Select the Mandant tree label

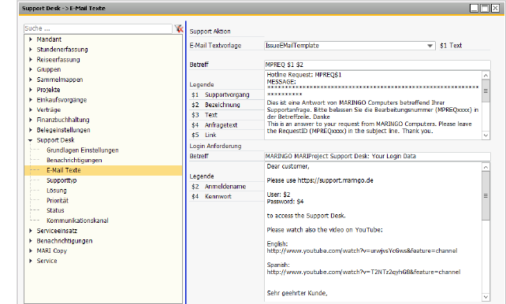click(49, 39)
